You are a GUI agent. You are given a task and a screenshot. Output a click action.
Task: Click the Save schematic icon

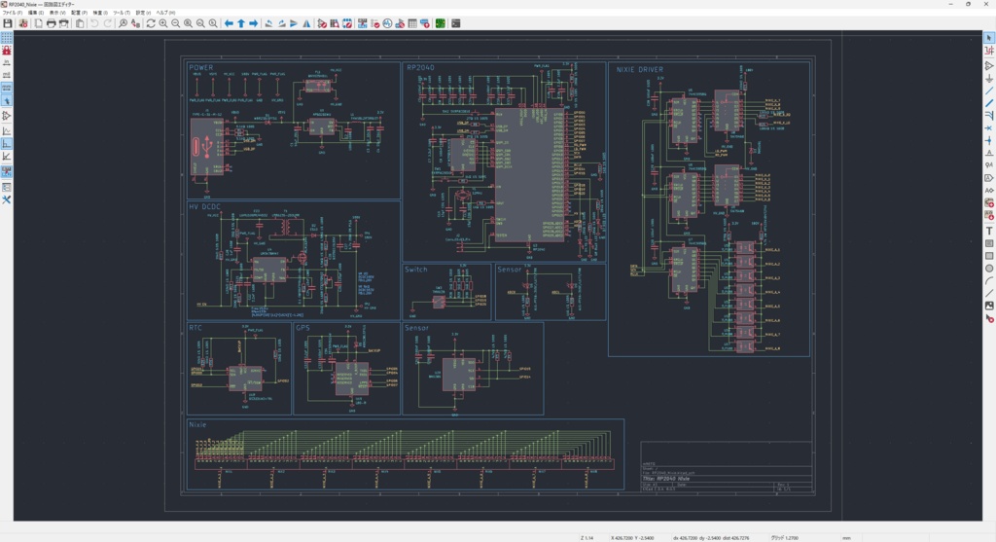[x=8, y=22]
